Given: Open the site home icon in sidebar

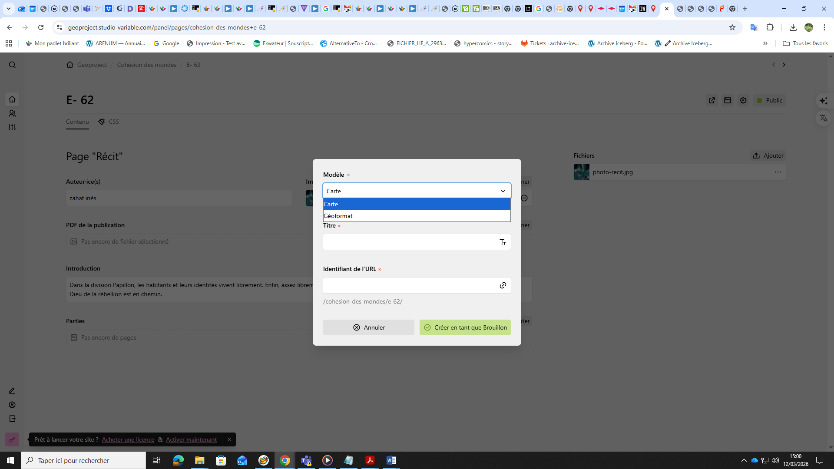Looking at the screenshot, I should point(12,99).
